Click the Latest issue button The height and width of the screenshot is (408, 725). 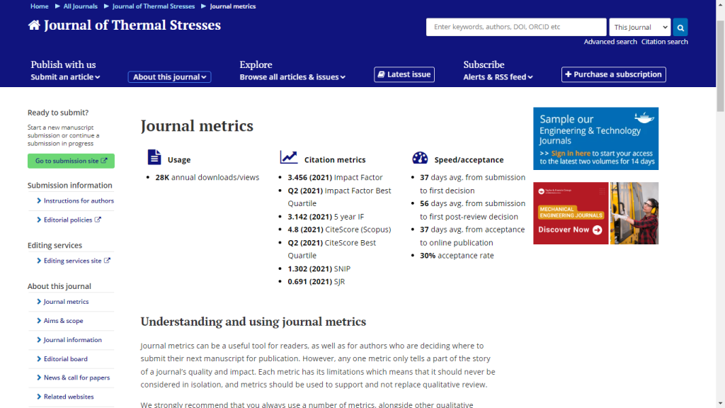[x=404, y=74]
